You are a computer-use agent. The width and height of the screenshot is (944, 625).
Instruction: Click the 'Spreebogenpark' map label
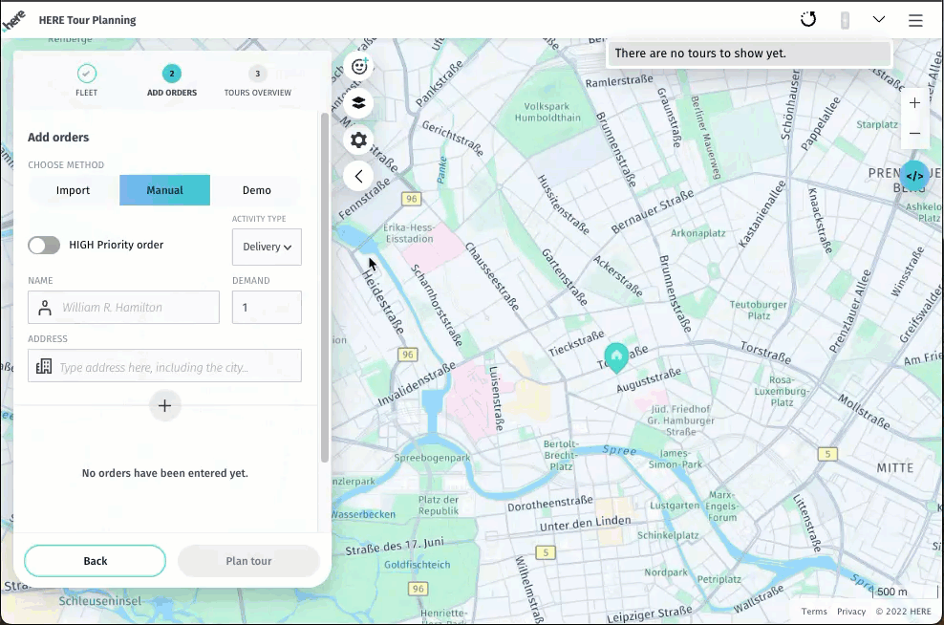[x=432, y=458]
